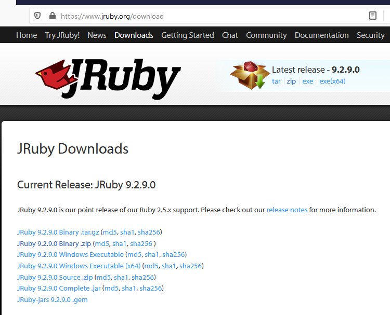Click the download box with ruby icon
390x315 pixels.
click(x=250, y=75)
